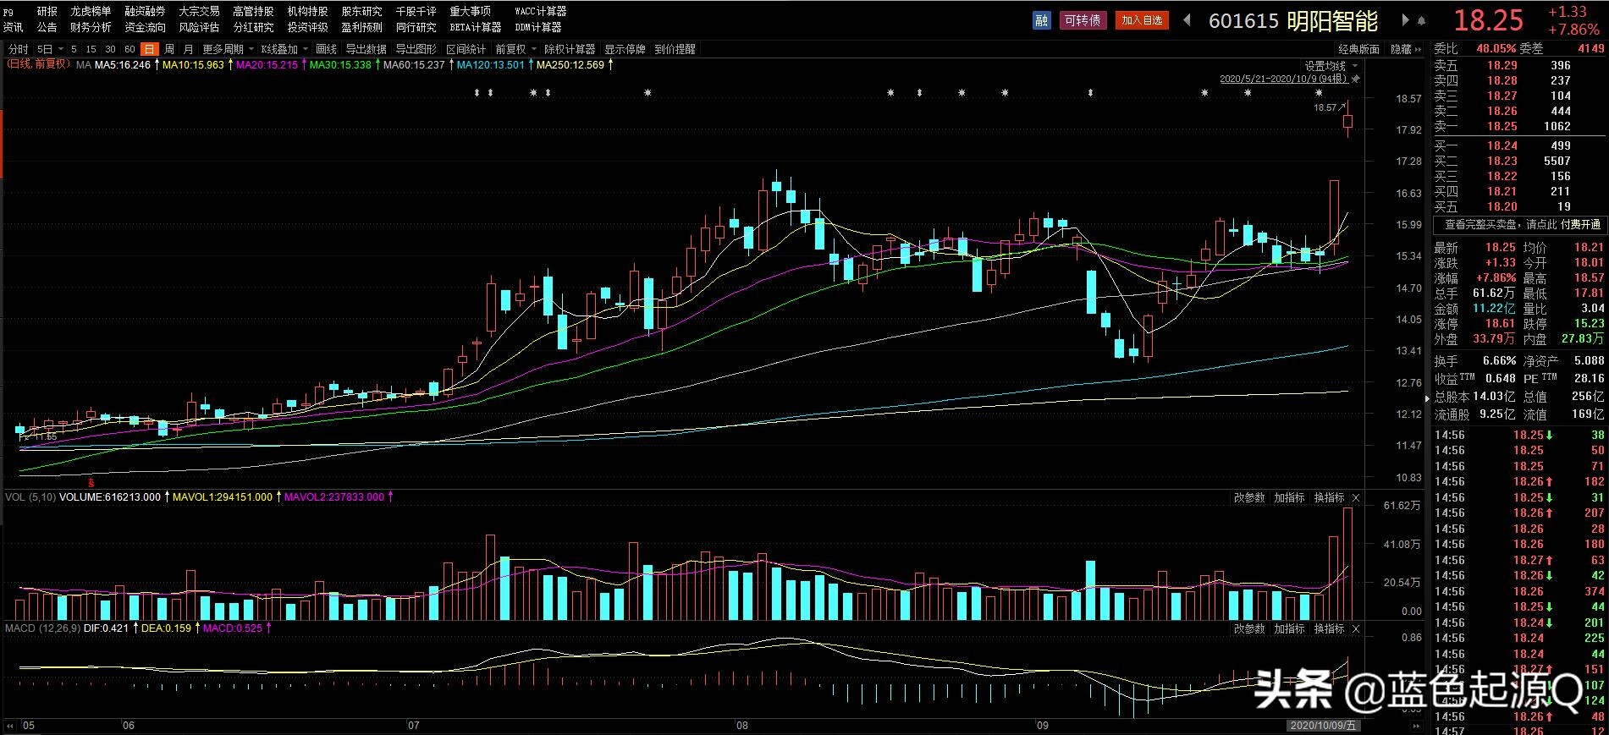Select the daily 日 period toggle
1609x735 pixels.
click(x=150, y=49)
